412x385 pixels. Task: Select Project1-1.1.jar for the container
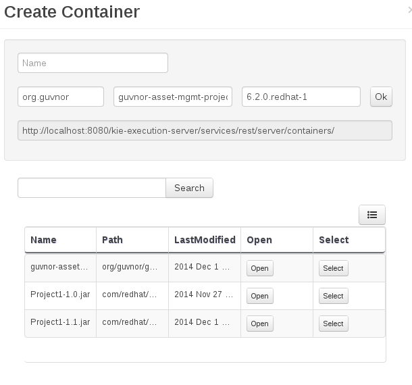coord(334,324)
